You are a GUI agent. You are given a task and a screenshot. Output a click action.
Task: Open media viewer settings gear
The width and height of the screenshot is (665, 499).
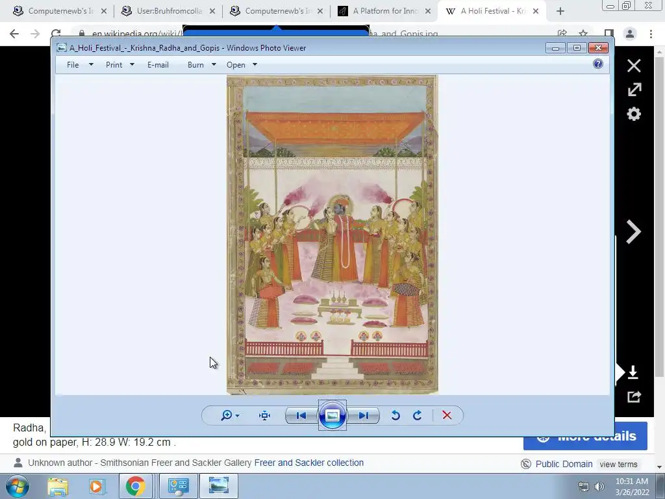coord(634,114)
